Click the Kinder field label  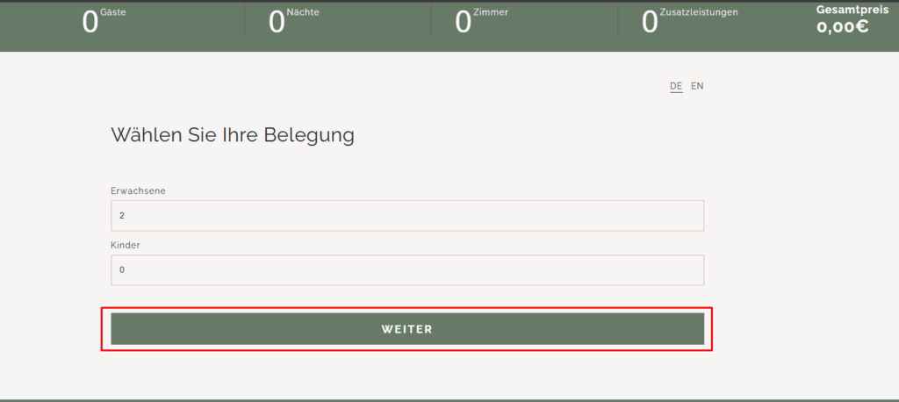pyautogui.click(x=126, y=245)
